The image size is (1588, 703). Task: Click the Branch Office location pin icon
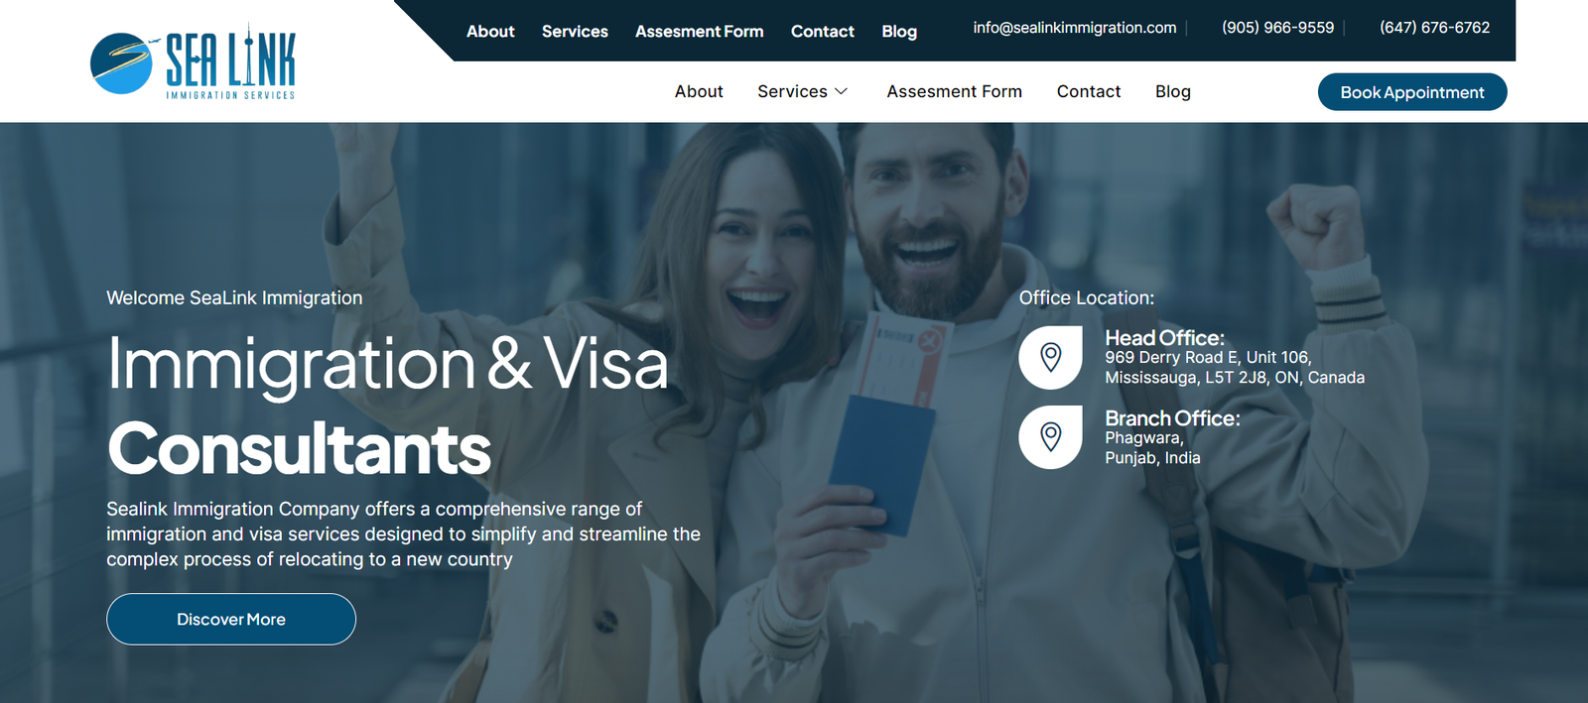1050,437
